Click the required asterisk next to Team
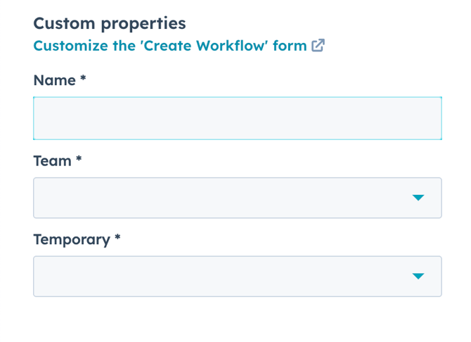Image resolution: width=471 pixels, height=342 pixels. [79, 160]
